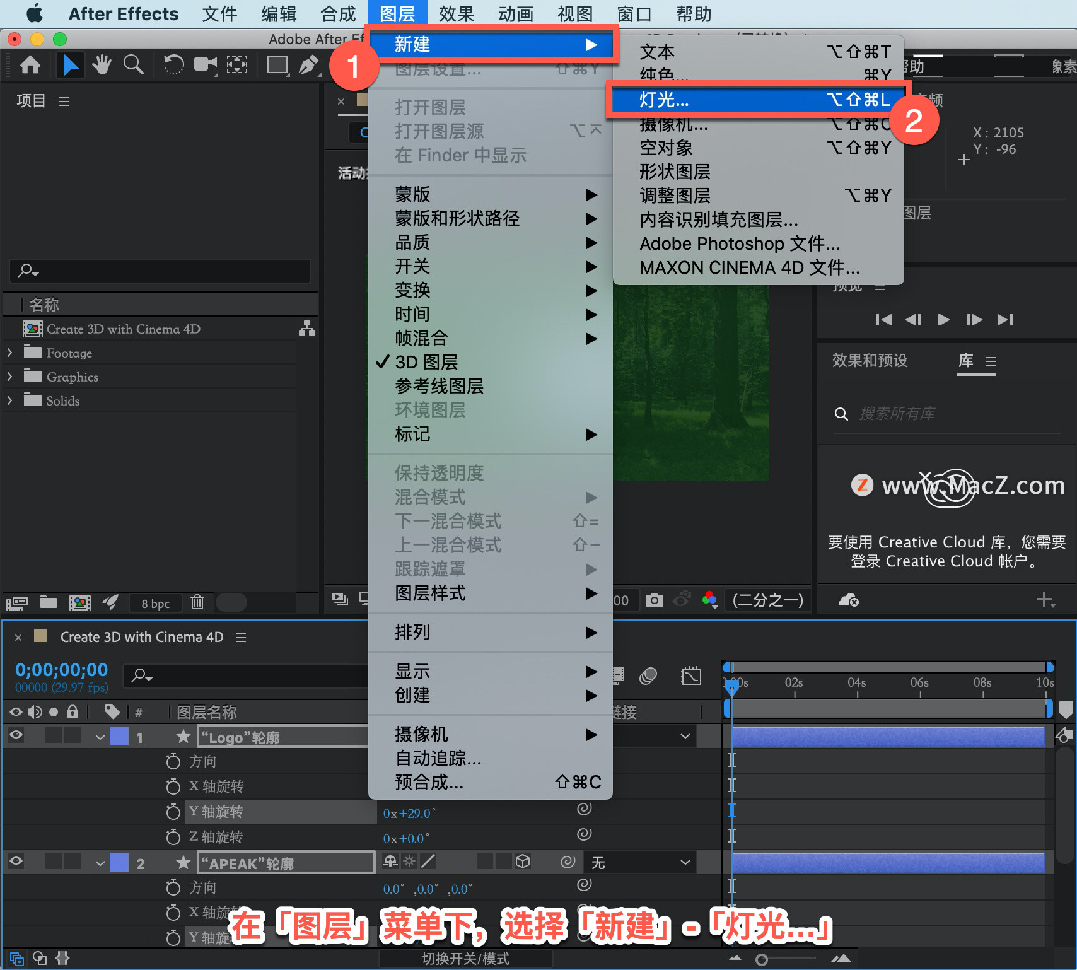The width and height of the screenshot is (1077, 970).
Task: Click the trash icon in Project panel
Action: (197, 602)
